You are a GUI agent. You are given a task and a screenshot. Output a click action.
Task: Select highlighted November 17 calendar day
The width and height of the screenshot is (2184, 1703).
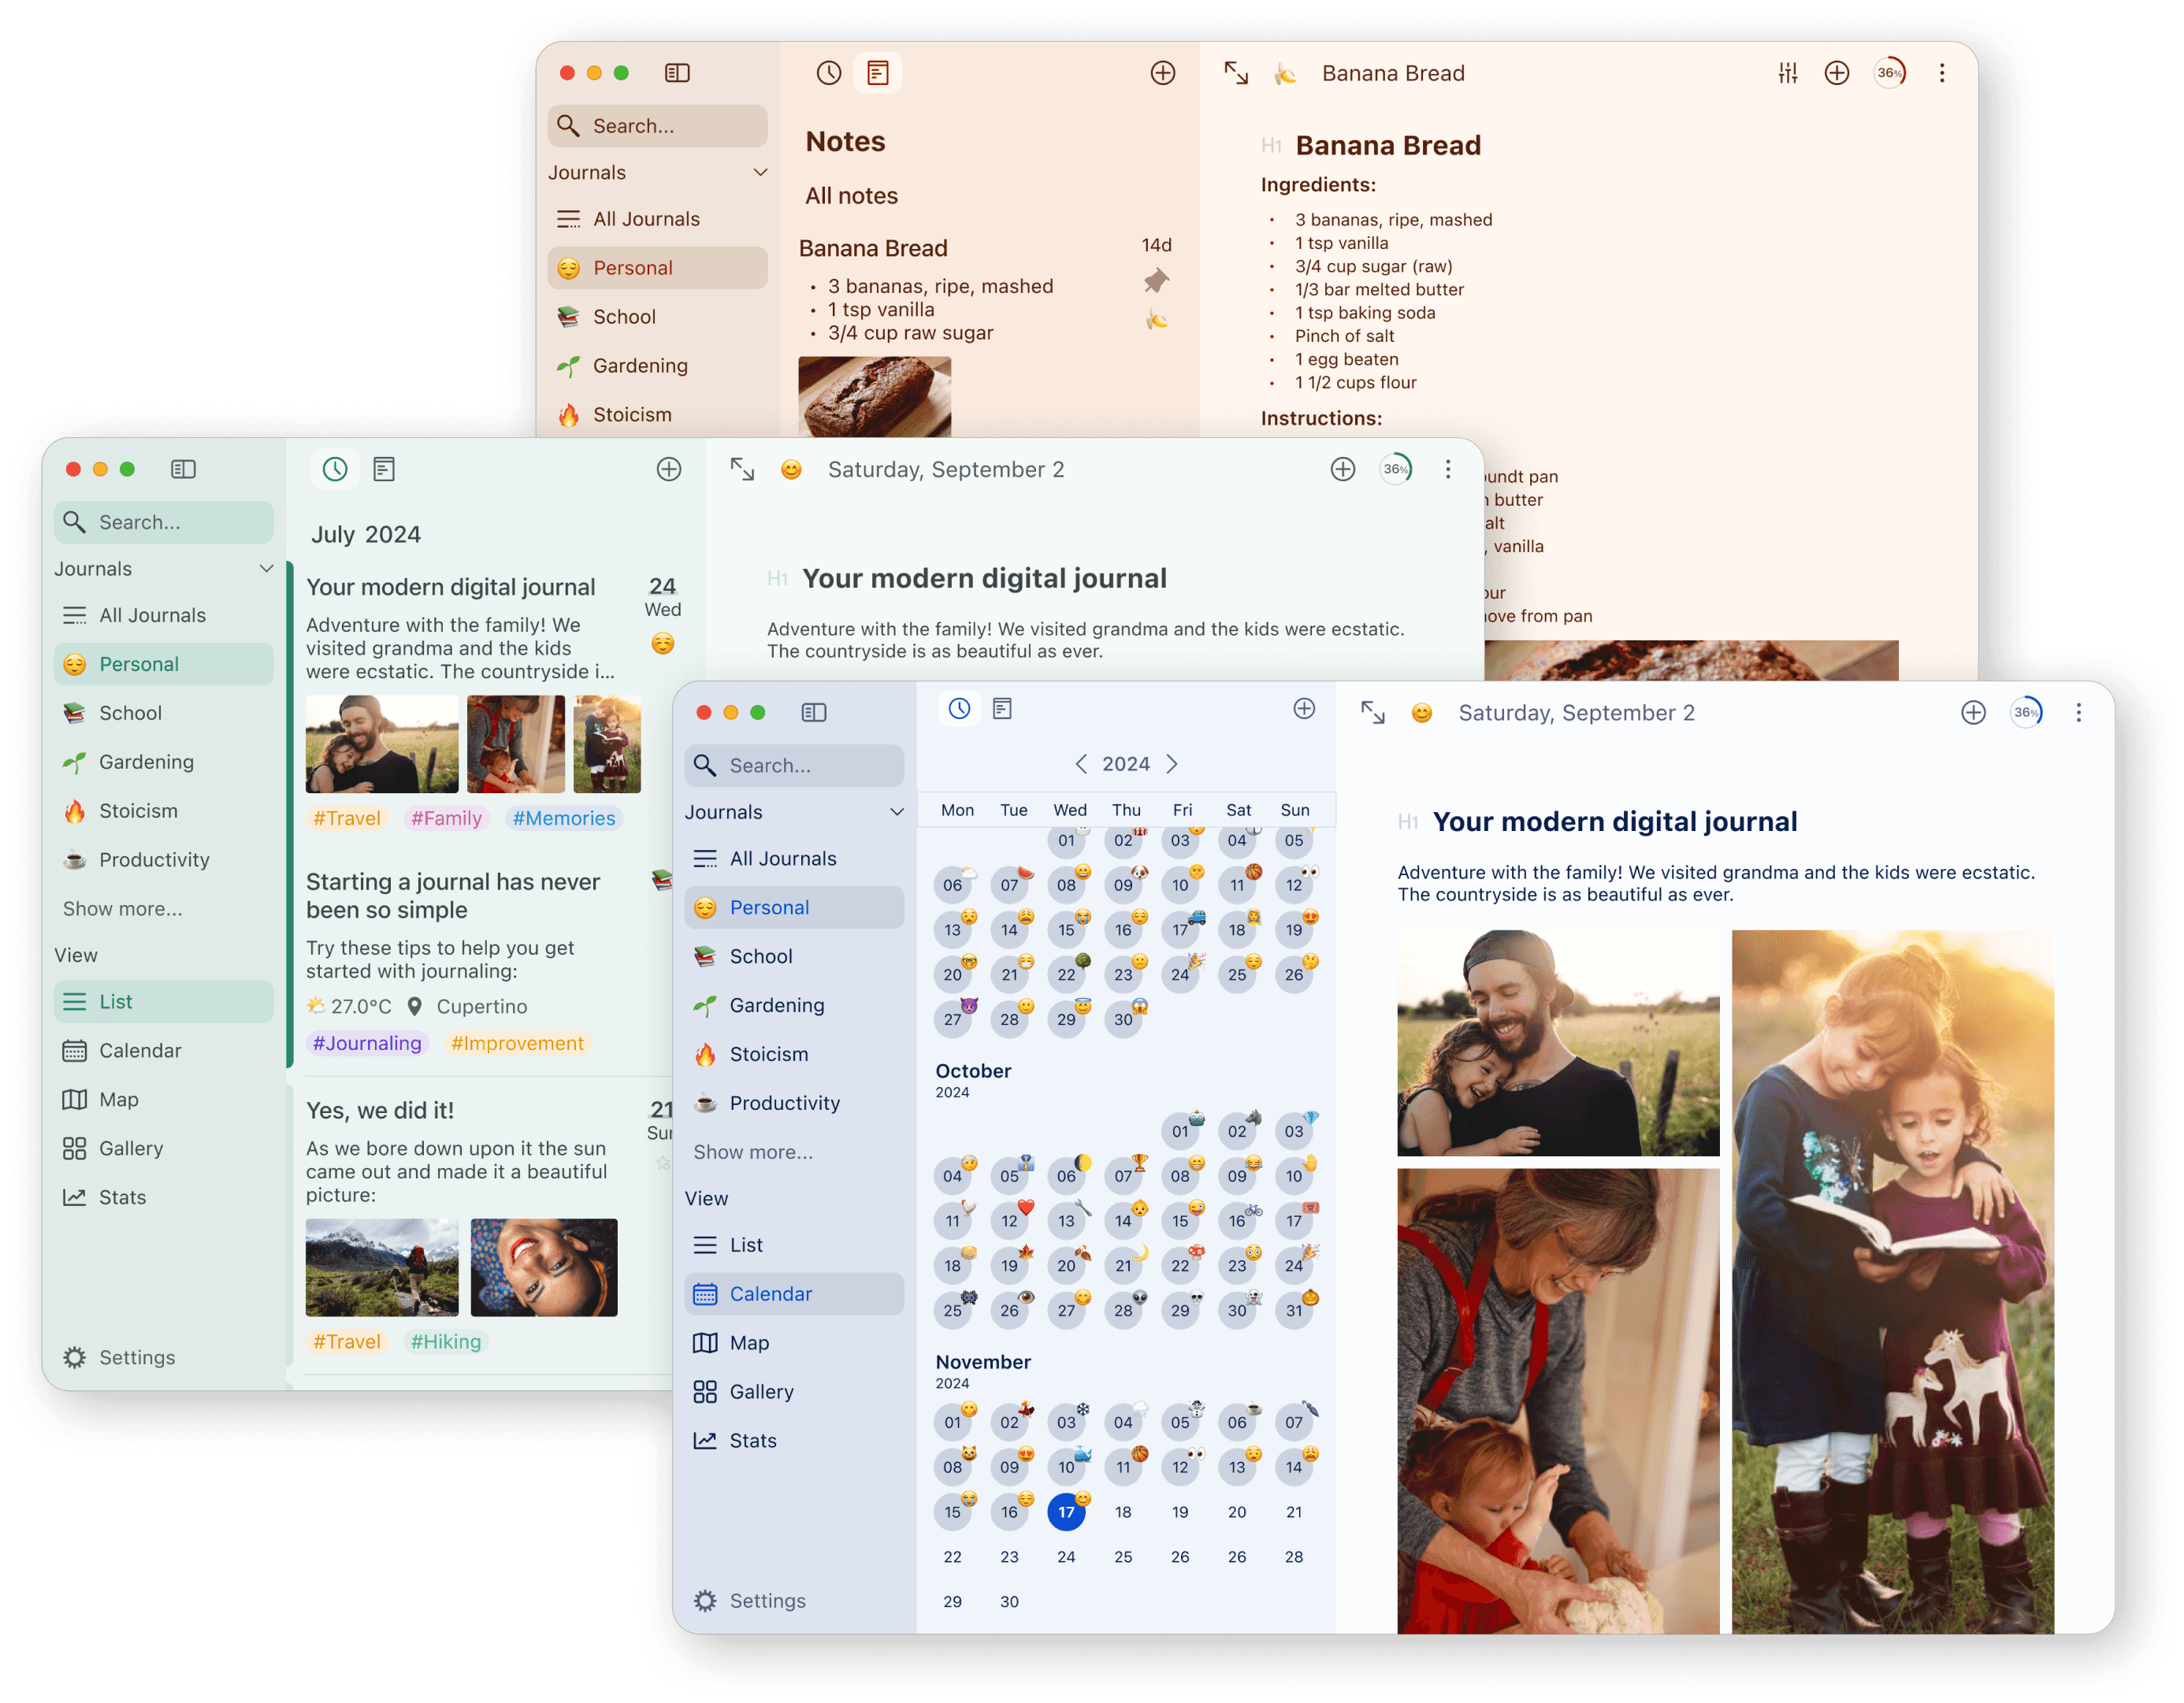click(x=1066, y=1512)
